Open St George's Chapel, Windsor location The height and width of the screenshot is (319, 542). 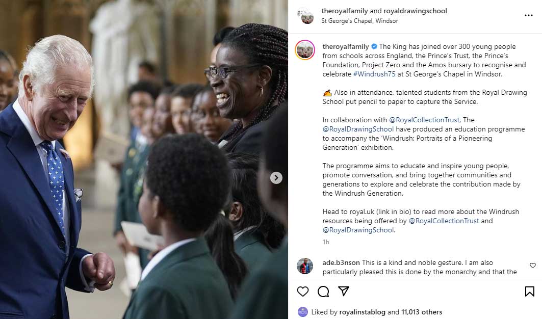click(359, 21)
